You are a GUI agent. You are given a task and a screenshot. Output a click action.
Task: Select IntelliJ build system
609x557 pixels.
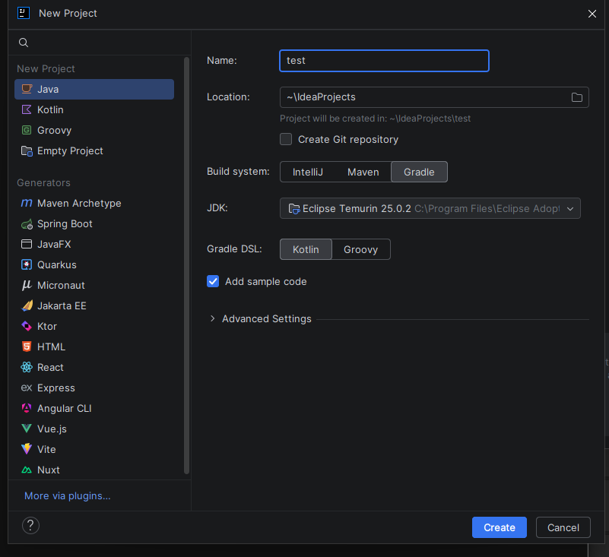pyautogui.click(x=308, y=172)
